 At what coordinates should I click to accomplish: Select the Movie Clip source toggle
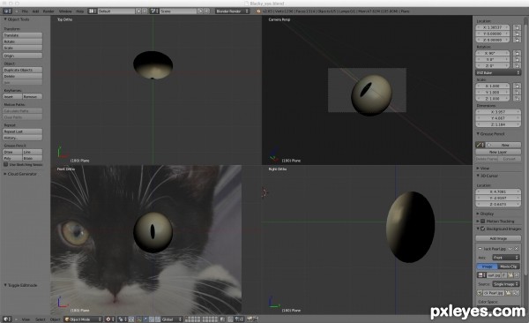[x=509, y=267]
